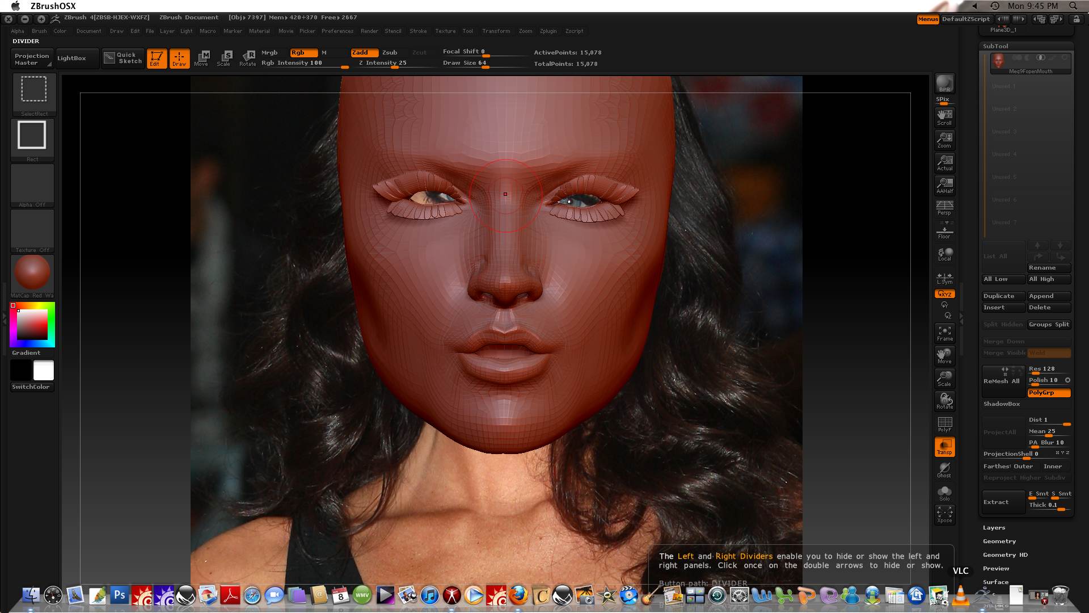Expand the Surface subpalette
1089x613 pixels.
(995, 582)
